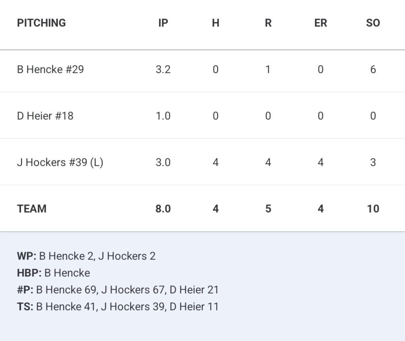Click B Hencke's 6 strikeouts value
Viewport: 405px width, 341px height.
(x=373, y=70)
